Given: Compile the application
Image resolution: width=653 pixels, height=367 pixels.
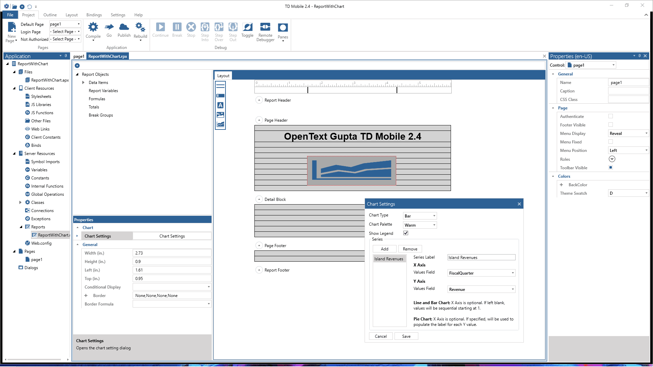Looking at the screenshot, I should tap(93, 31).
